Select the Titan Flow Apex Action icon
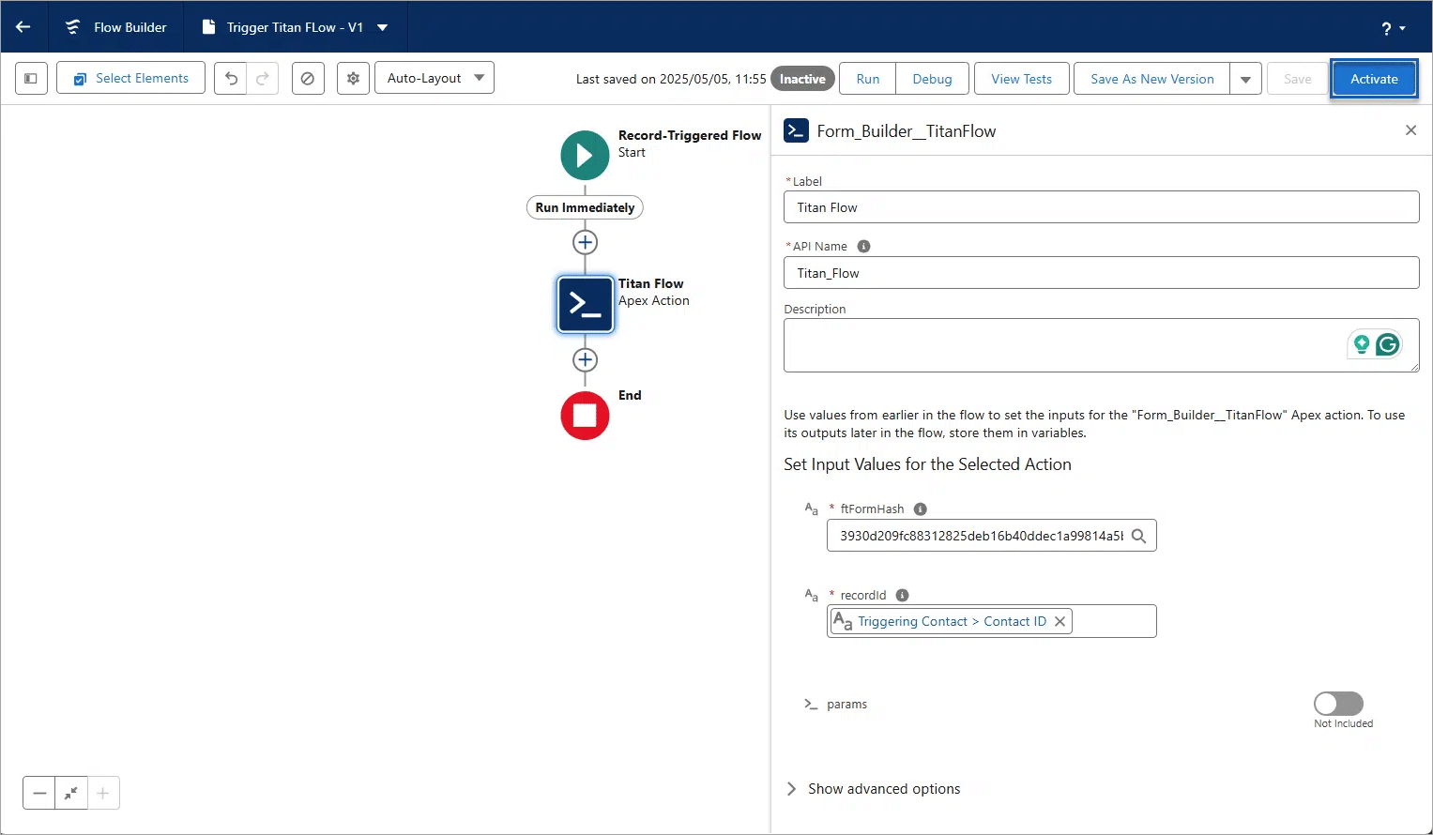 (586, 304)
